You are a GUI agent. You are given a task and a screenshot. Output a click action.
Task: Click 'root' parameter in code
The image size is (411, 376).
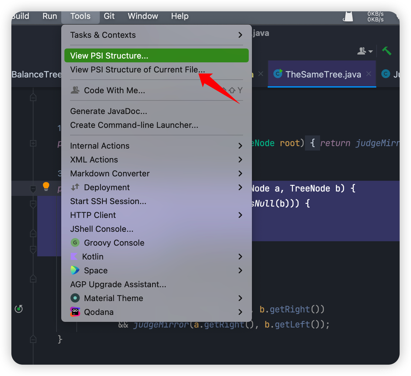pos(290,143)
